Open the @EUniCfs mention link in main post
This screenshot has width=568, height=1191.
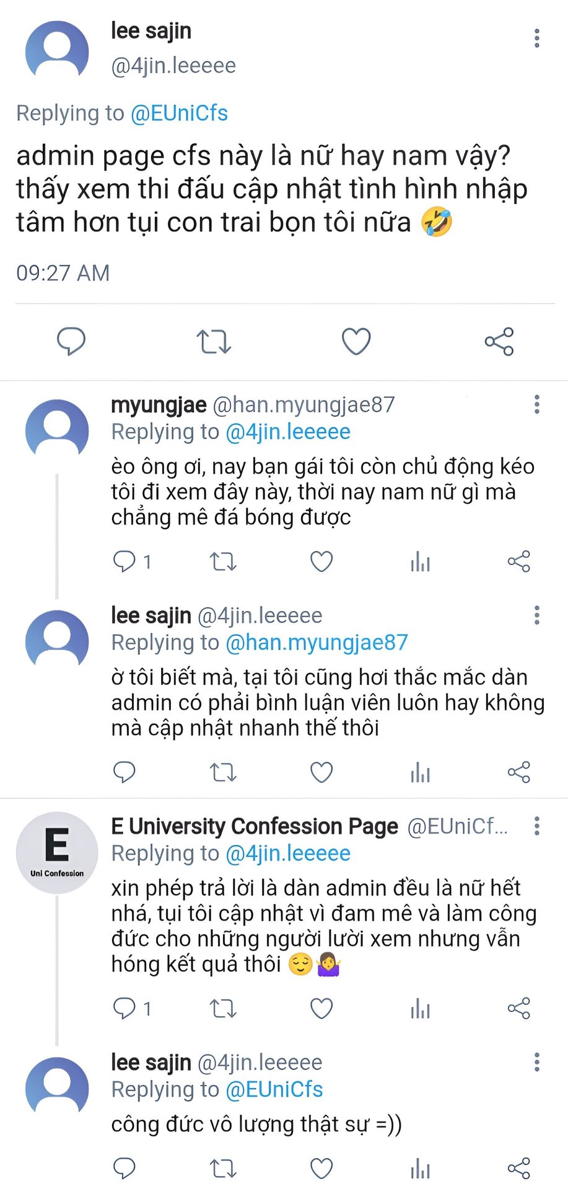[x=179, y=113]
